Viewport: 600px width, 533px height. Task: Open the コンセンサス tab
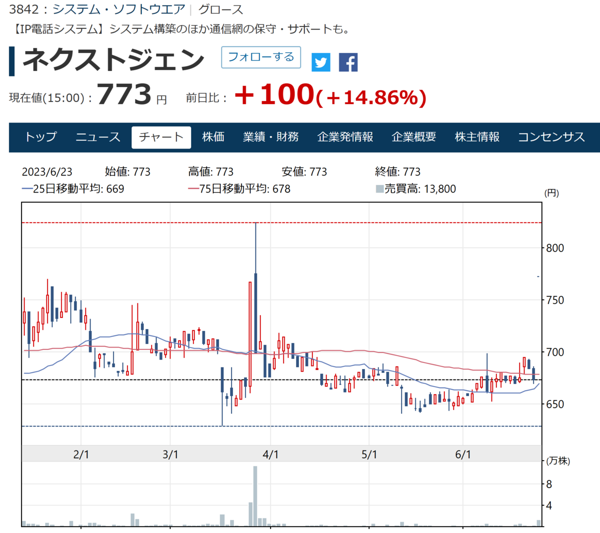coord(551,137)
